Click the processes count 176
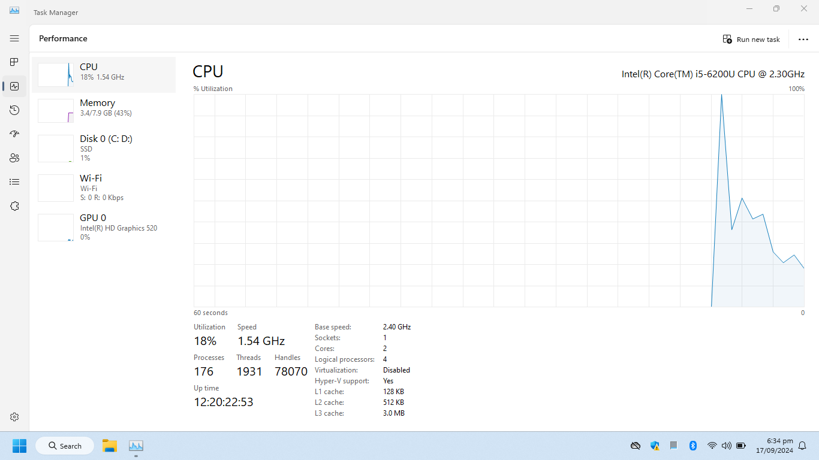819x460 pixels. (x=203, y=371)
